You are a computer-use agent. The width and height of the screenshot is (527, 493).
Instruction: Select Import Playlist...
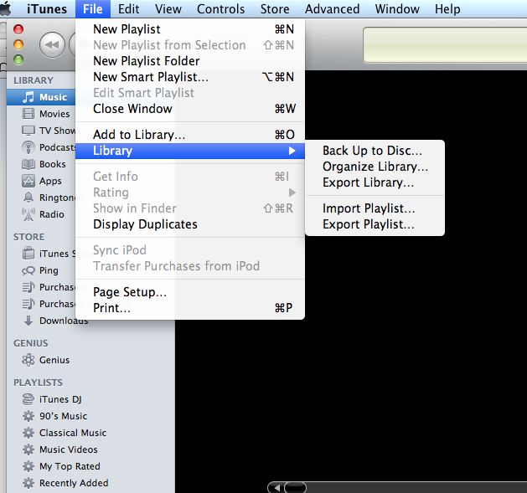(x=375, y=208)
